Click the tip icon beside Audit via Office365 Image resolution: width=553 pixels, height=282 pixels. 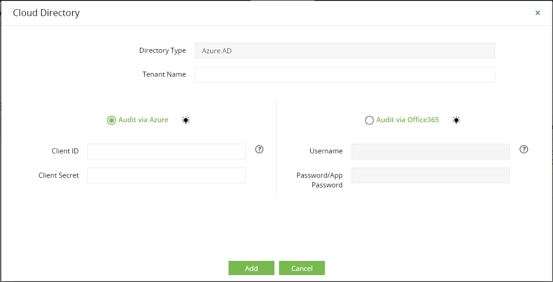456,120
